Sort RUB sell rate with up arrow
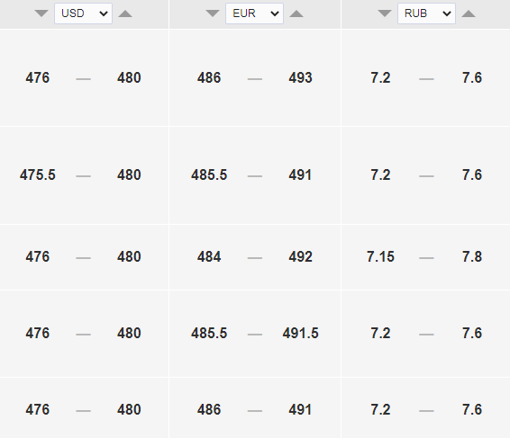Screen dimensions: 510x438 [469, 13]
